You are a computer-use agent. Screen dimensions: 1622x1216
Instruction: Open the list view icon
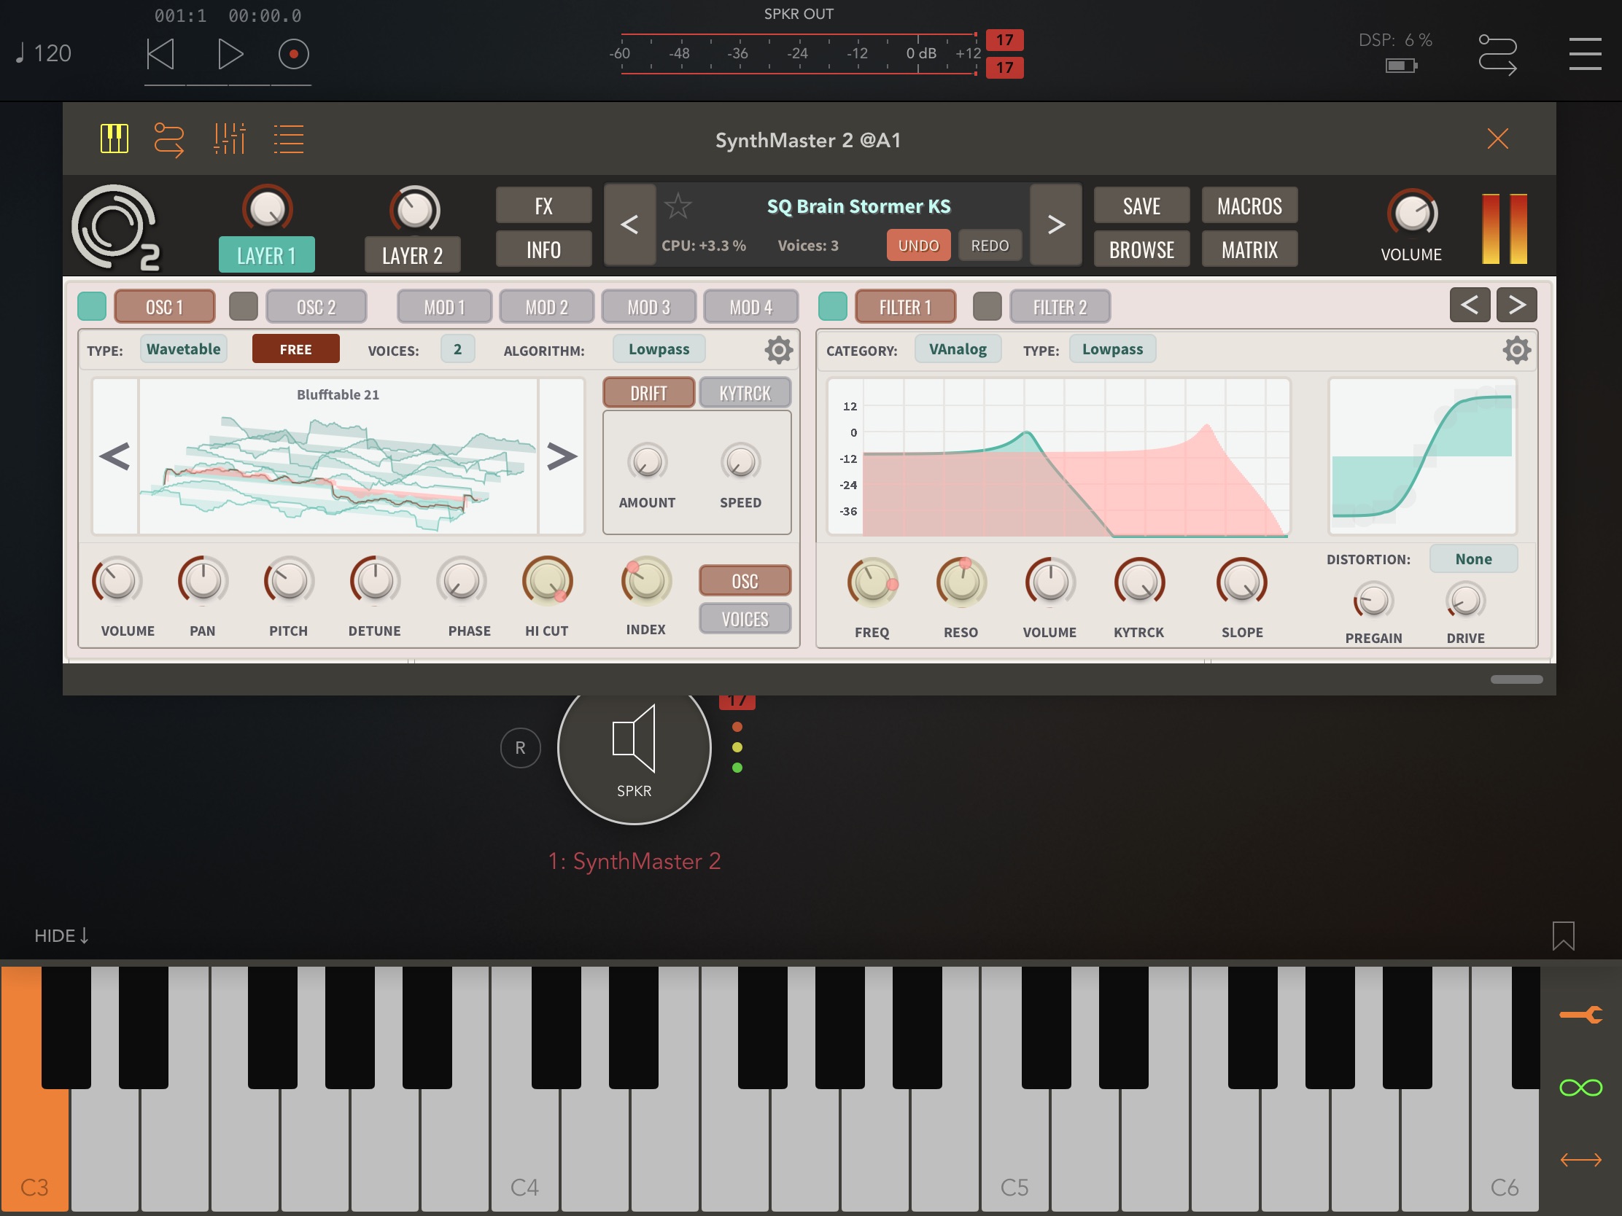(x=288, y=139)
